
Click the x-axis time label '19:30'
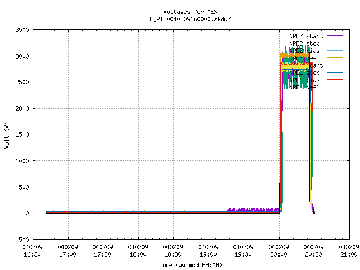point(243,254)
